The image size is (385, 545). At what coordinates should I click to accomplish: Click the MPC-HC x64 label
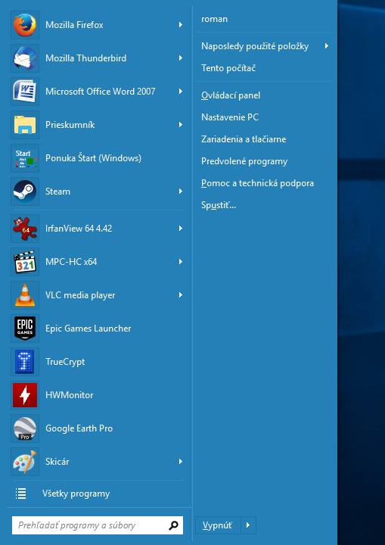pyautogui.click(x=71, y=262)
